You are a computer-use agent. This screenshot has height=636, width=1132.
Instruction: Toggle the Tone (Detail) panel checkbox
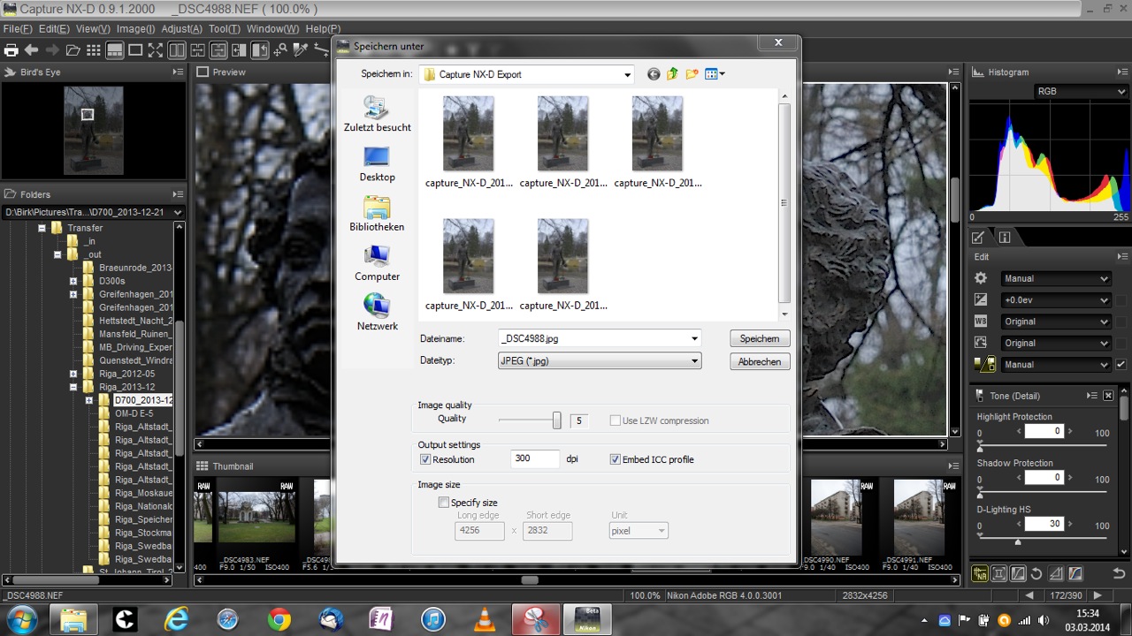tap(1108, 396)
